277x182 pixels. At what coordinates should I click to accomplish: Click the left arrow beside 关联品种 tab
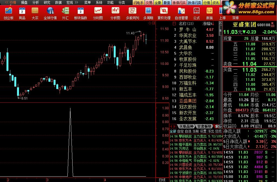tap(171, 126)
